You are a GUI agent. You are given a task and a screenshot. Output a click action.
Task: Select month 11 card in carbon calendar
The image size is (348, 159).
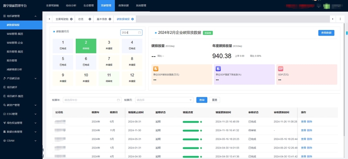109,79
